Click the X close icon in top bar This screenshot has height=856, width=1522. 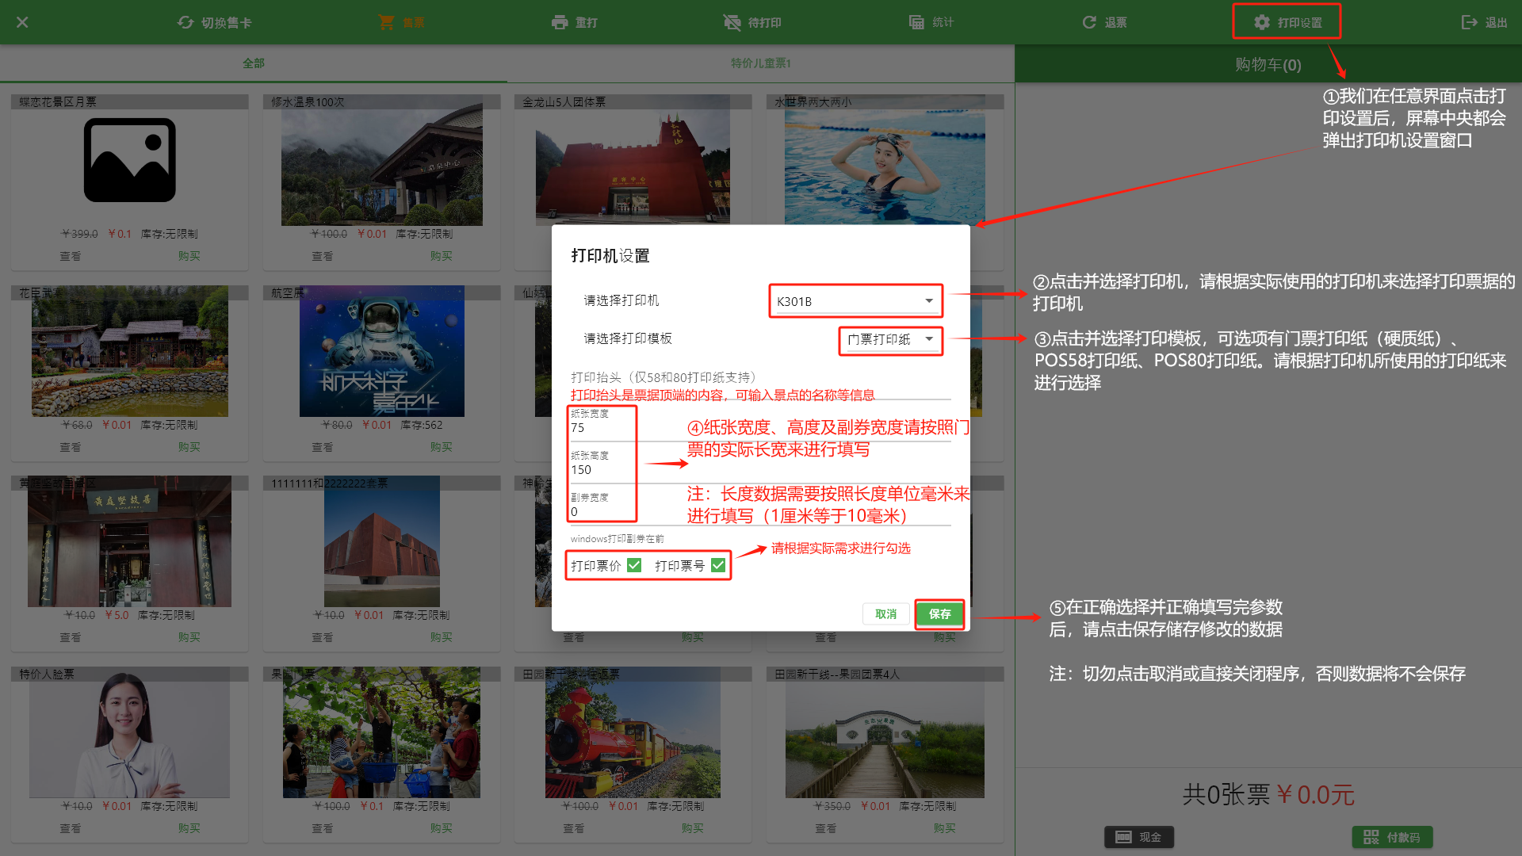pos(22,22)
